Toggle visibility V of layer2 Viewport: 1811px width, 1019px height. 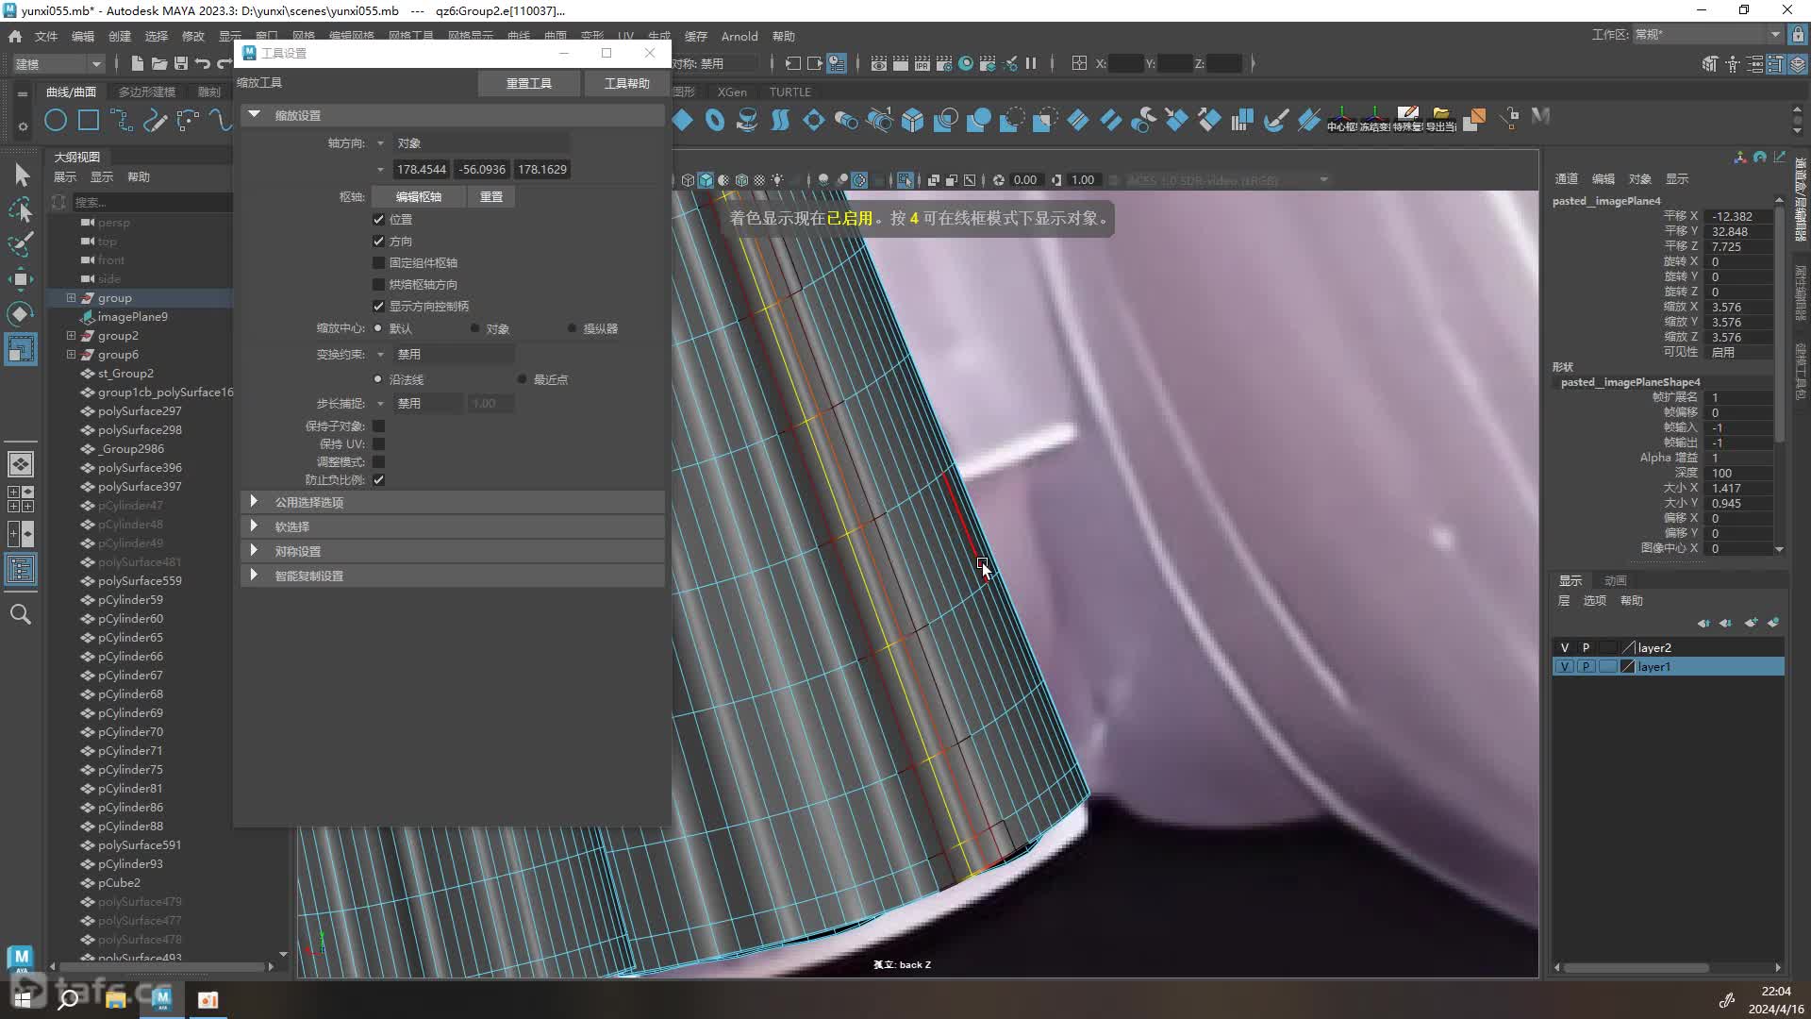pos(1564,647)
